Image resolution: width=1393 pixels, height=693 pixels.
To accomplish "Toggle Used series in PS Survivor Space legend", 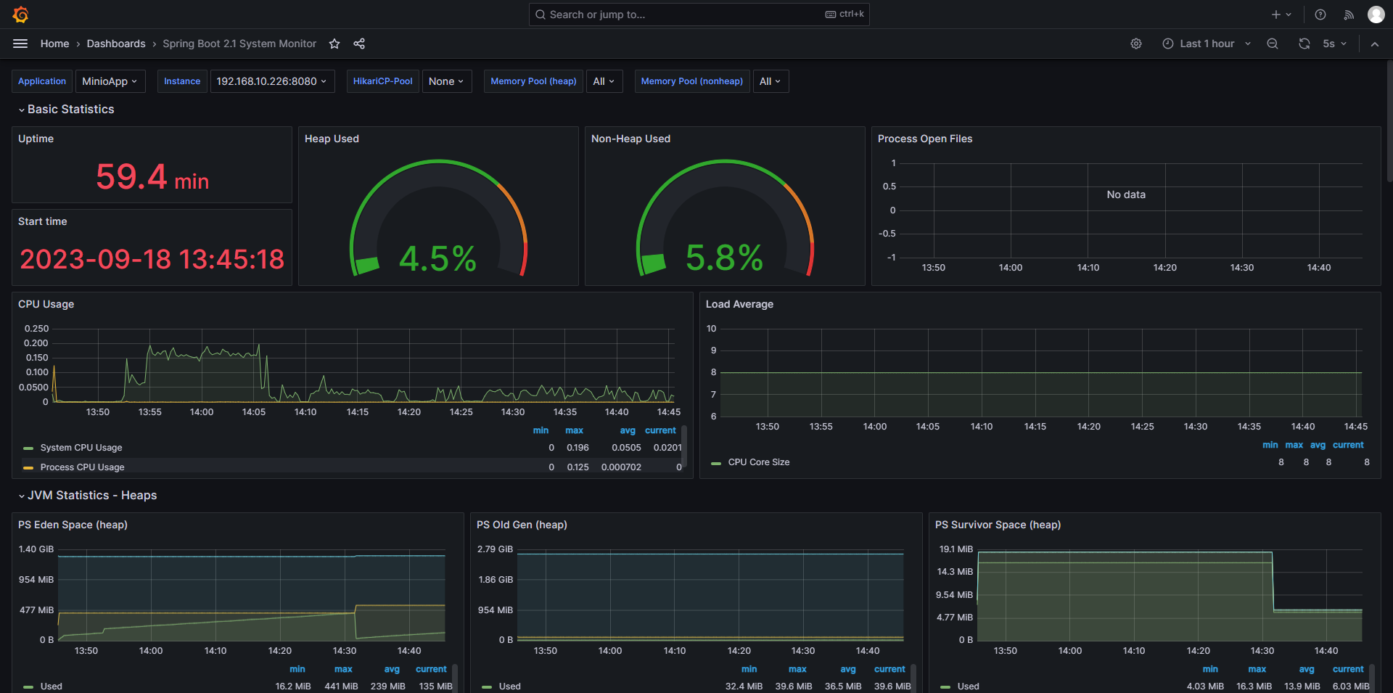I will [x=969, y=686].
